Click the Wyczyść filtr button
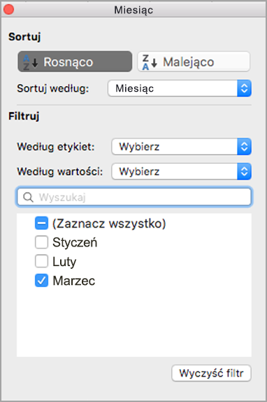Screen dimensions: 267x402 pyautogui.click(x=211, y=373)
